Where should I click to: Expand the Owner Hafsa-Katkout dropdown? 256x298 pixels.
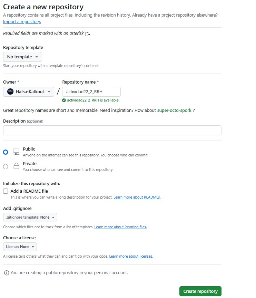(x=29, y=92)
